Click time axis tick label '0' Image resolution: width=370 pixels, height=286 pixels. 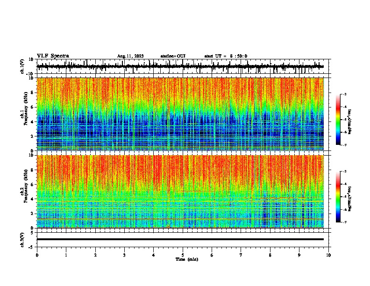pos(37,255)
